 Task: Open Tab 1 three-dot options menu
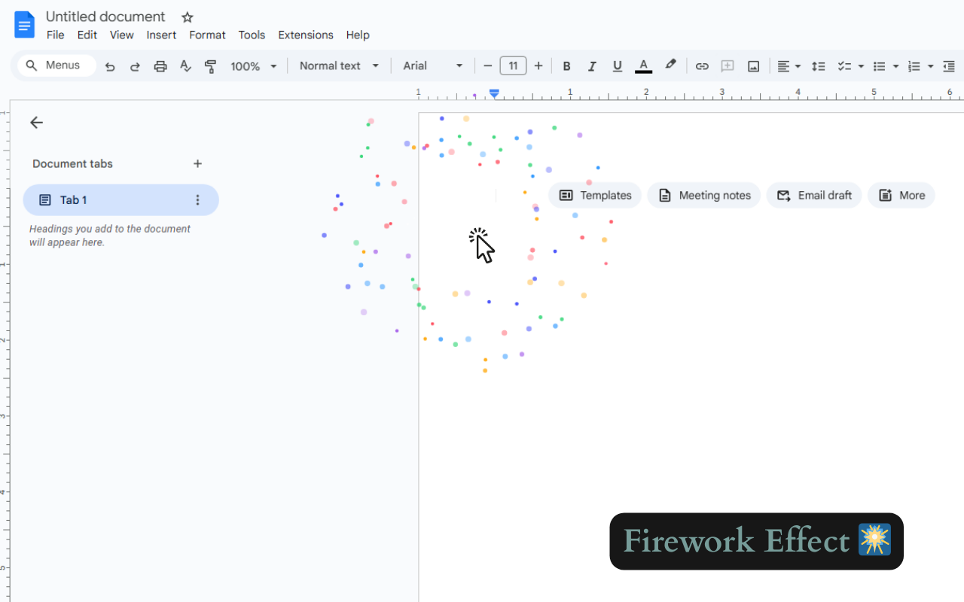click(198, 200)
